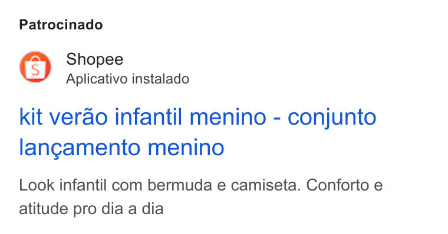Screen dimensions: 448x234
Task: Tap the white letter S on the Shopee logo
Action: point(35,70)
